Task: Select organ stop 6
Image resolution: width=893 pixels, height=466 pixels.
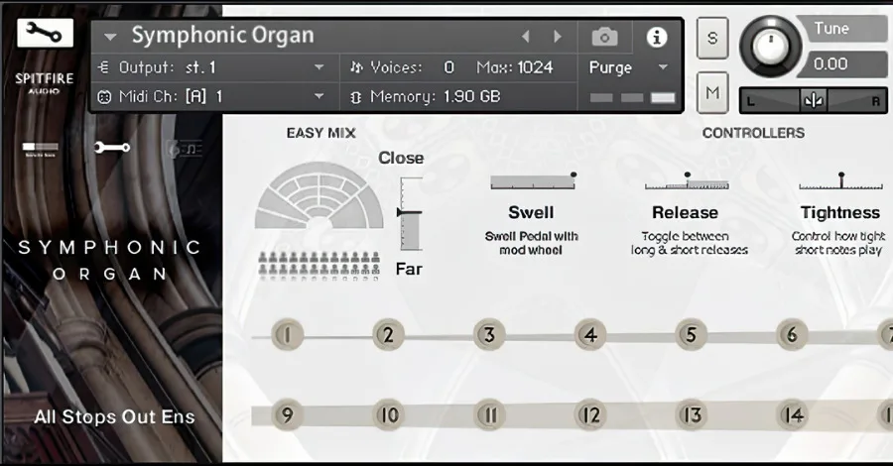Action: (792, 335)
